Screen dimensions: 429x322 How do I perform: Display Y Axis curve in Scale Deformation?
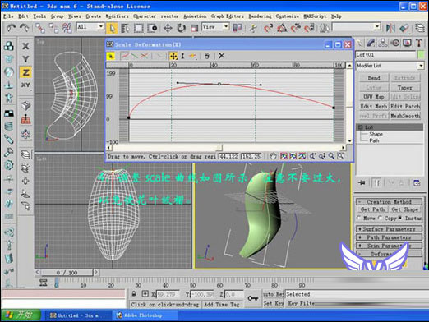click(x=134, y=56)
